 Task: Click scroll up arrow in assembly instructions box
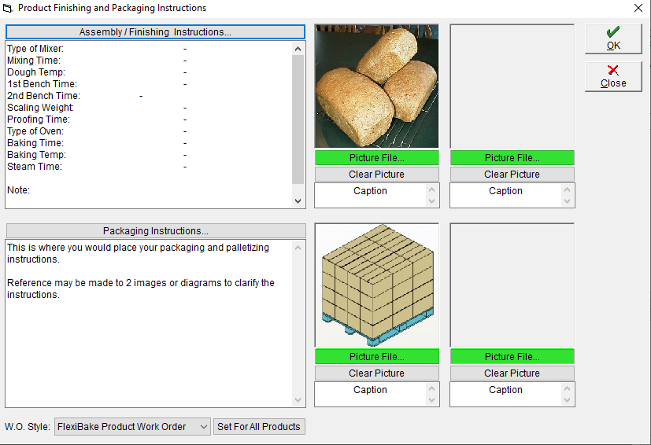coord(298,49)
